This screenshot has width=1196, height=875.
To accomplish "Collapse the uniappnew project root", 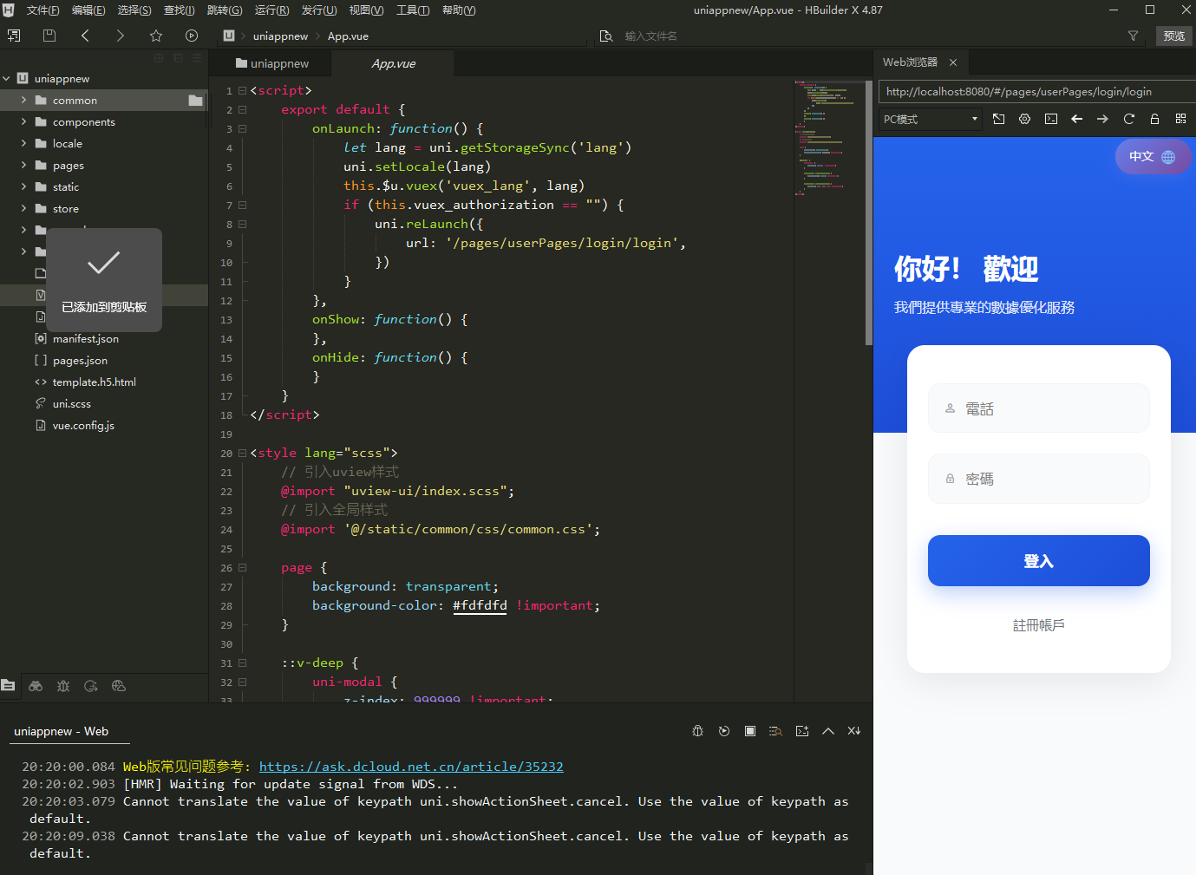I will click(7, 78).
